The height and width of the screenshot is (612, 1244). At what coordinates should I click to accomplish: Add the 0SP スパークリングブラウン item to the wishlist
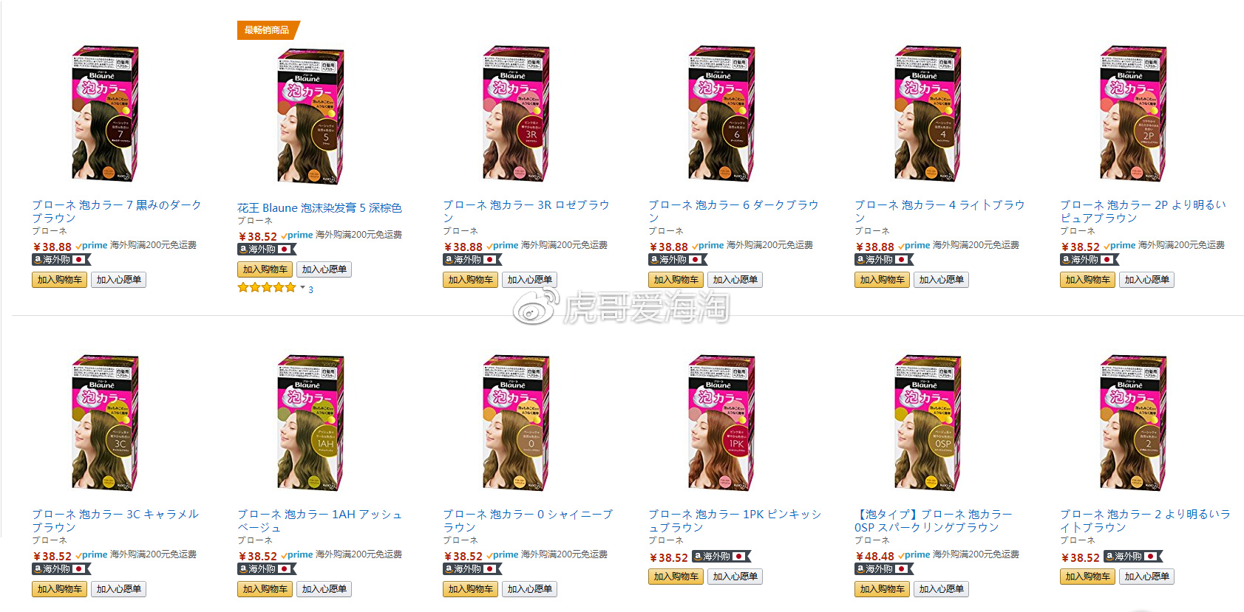click(941, 589)
